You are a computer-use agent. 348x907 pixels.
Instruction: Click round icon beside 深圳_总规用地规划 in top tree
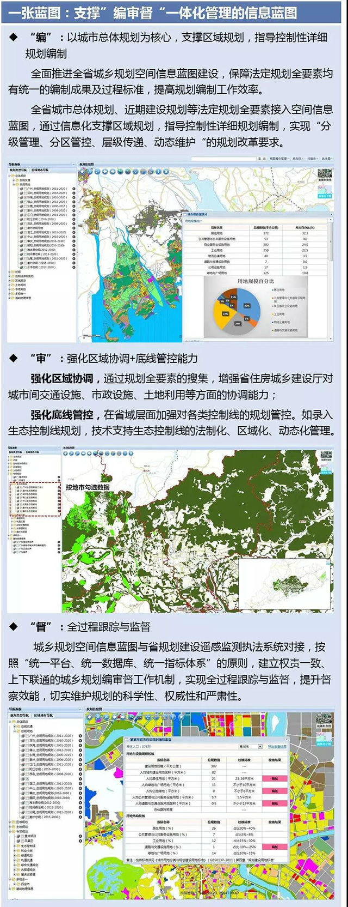click(x=74, y=193)
